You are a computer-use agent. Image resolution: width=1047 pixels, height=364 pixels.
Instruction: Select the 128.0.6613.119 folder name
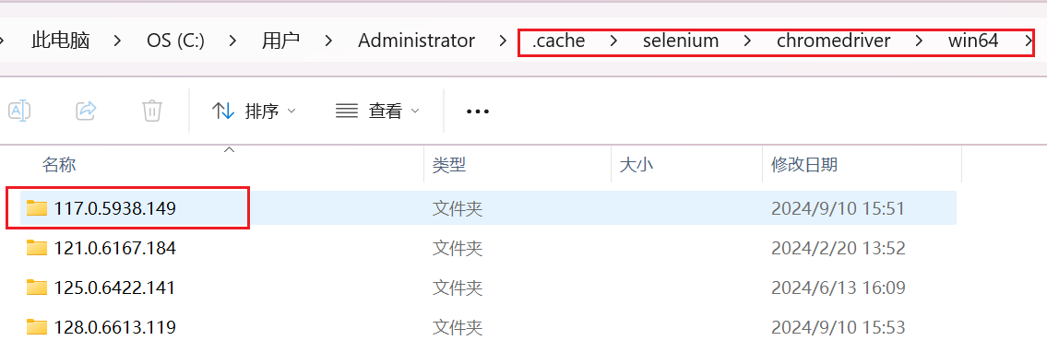pos(115,327)
